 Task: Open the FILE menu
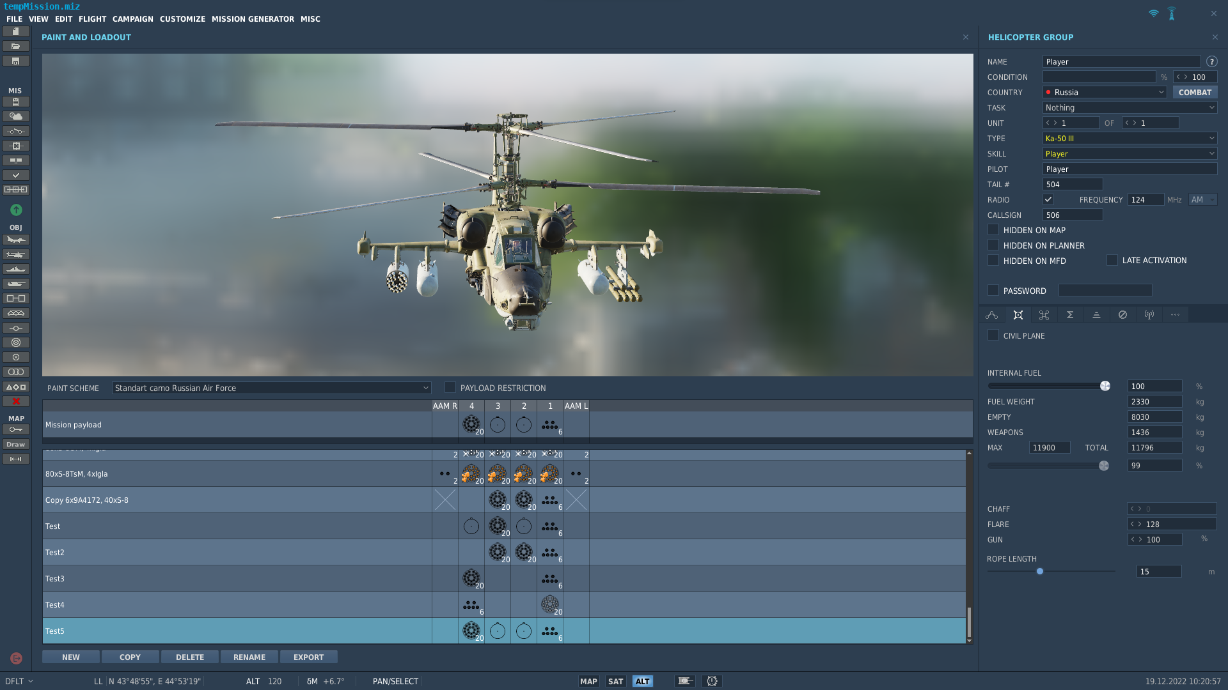point(14,19)
